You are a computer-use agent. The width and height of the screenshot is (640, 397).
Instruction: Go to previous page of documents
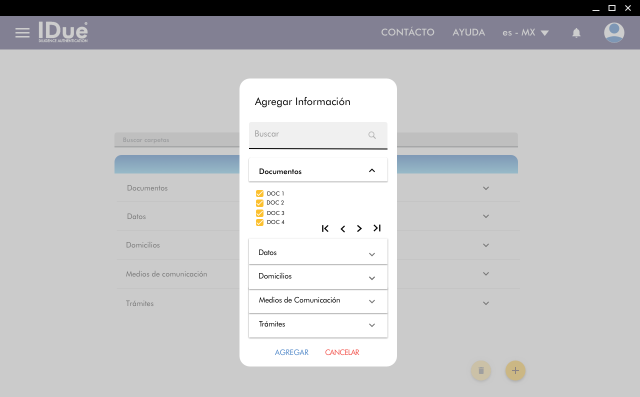[x=342, y=229]
